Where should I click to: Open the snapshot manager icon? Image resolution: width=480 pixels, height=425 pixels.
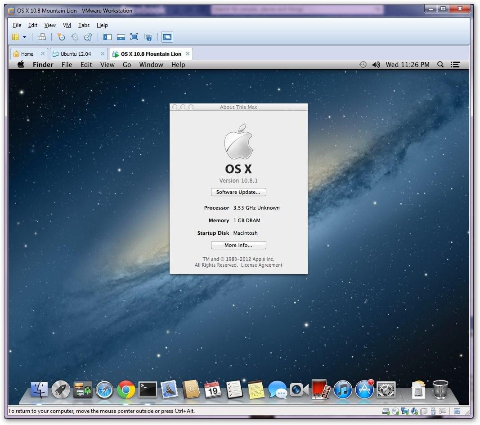pos(88,37)
